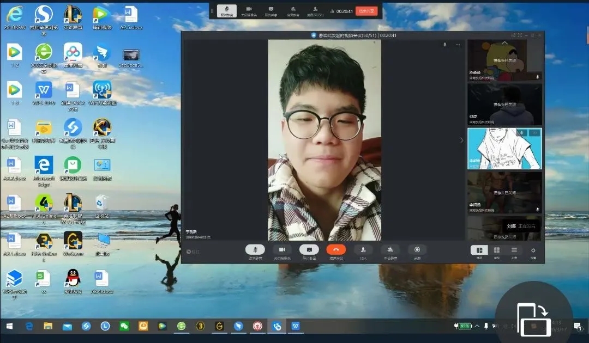Open the notification center in taskbar corner

(578, 327)
